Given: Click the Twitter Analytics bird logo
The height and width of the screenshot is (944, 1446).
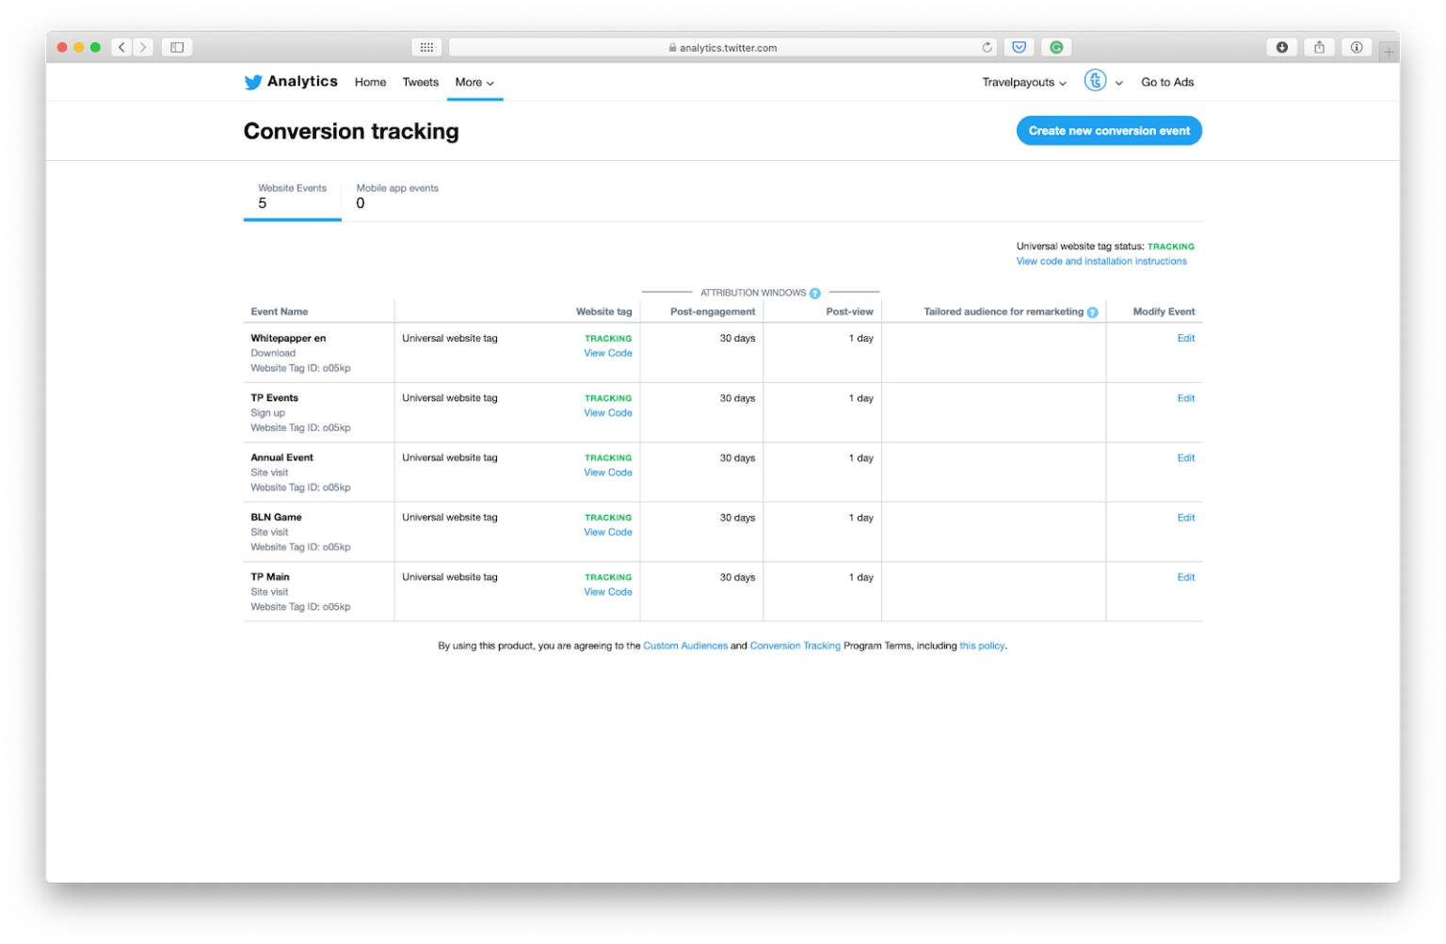Looking at the screenshot, I should coord(252,82).
